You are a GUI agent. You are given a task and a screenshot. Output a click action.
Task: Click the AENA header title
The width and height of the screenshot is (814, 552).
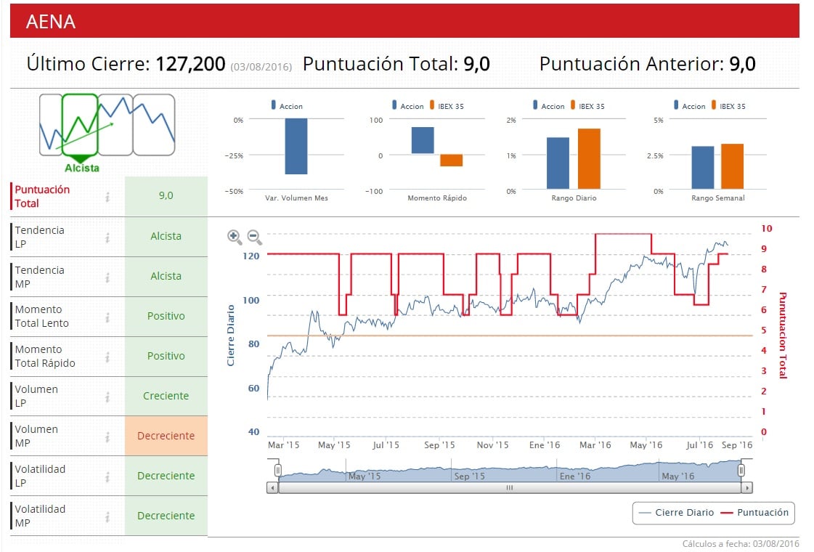point(51,21)
